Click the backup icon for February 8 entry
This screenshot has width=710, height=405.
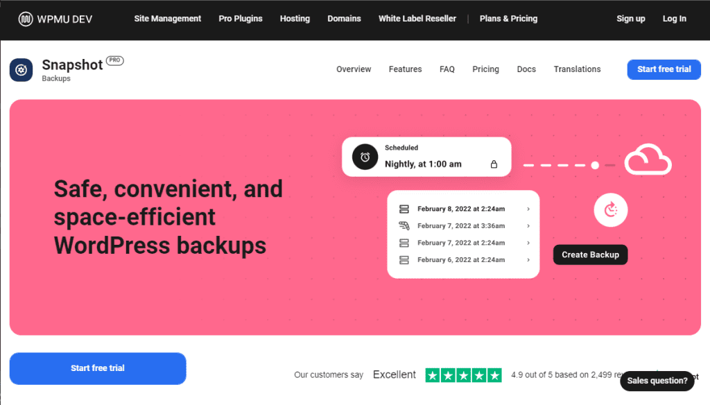tap(404, 209)
